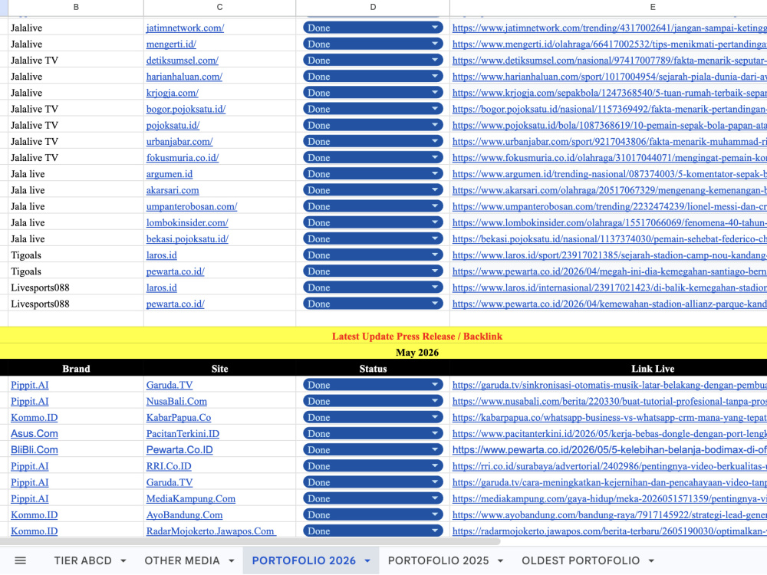Image resolution: width=767 pixels, height=575 pixels.
Task: Open the PacitanTerkini.ID site link
Action: 183,433
